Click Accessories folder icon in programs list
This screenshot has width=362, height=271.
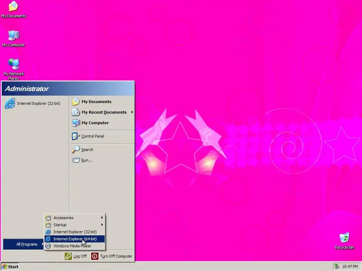48,218
